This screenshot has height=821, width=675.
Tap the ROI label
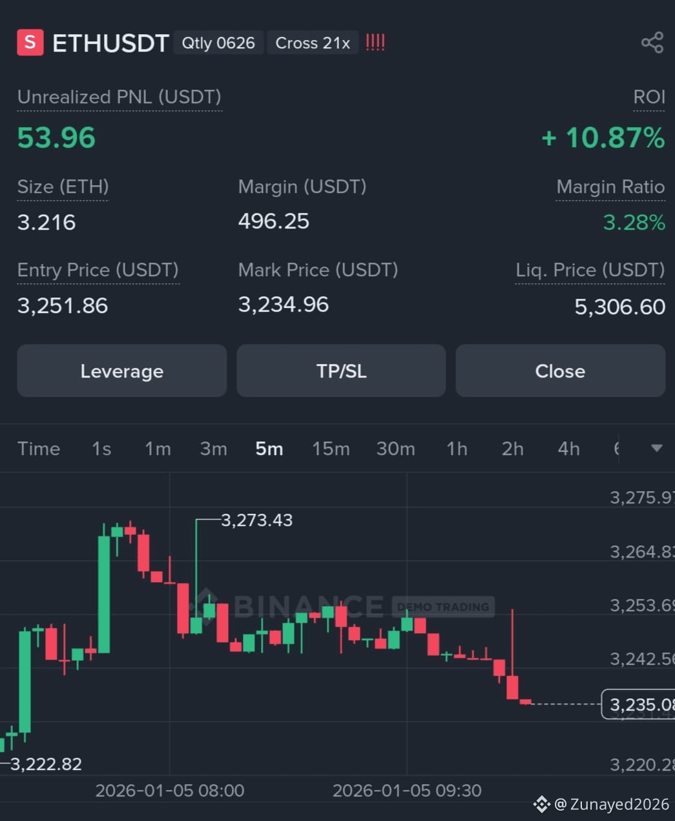(x=649, y=97)
